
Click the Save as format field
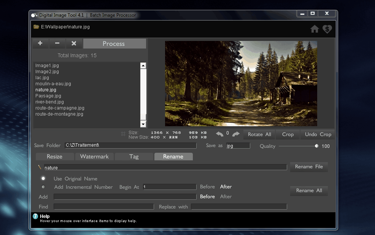tap(238, 146)
